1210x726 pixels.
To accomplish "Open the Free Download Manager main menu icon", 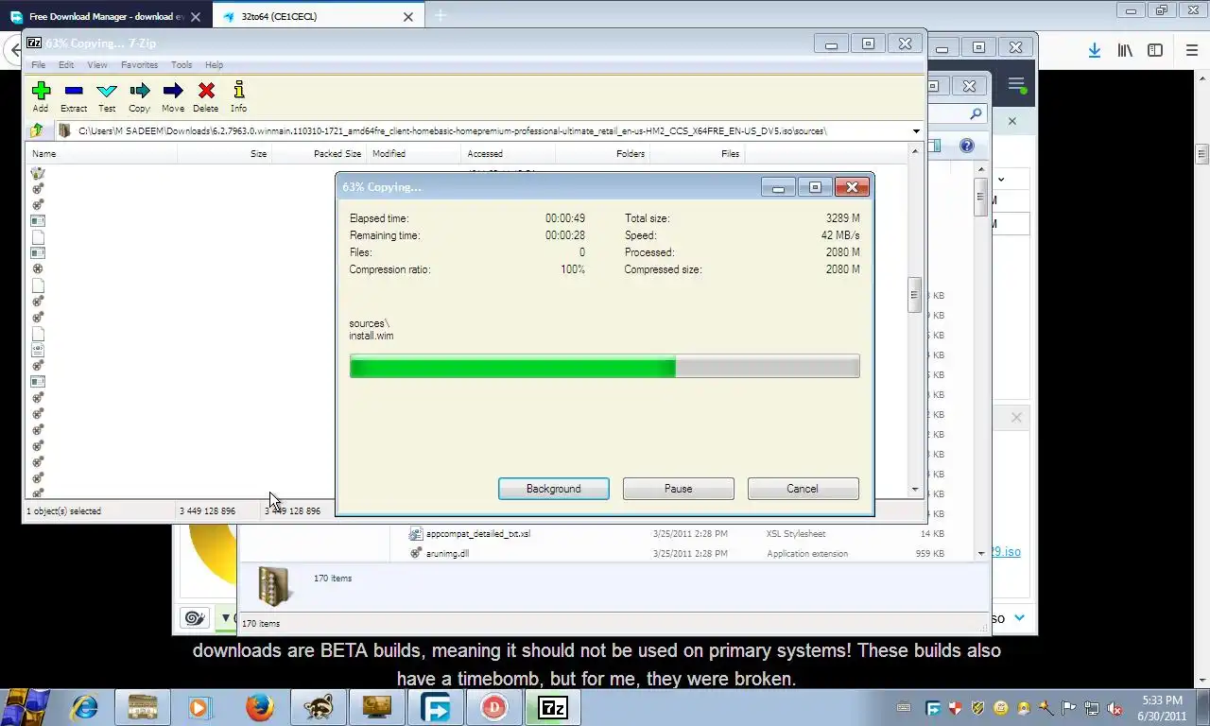I will 1016,84.
